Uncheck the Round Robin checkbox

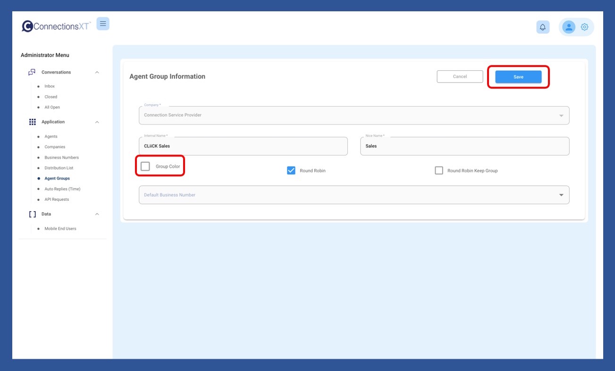(x=291, y=171)
